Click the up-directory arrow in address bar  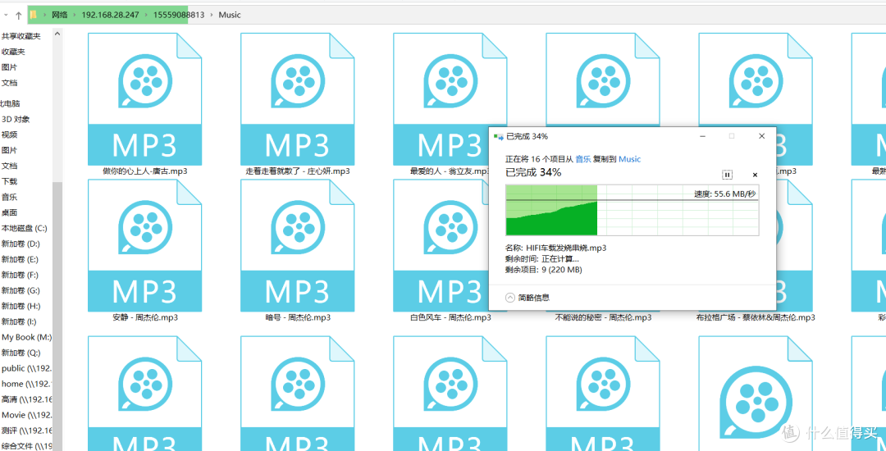tap(18, 16)
